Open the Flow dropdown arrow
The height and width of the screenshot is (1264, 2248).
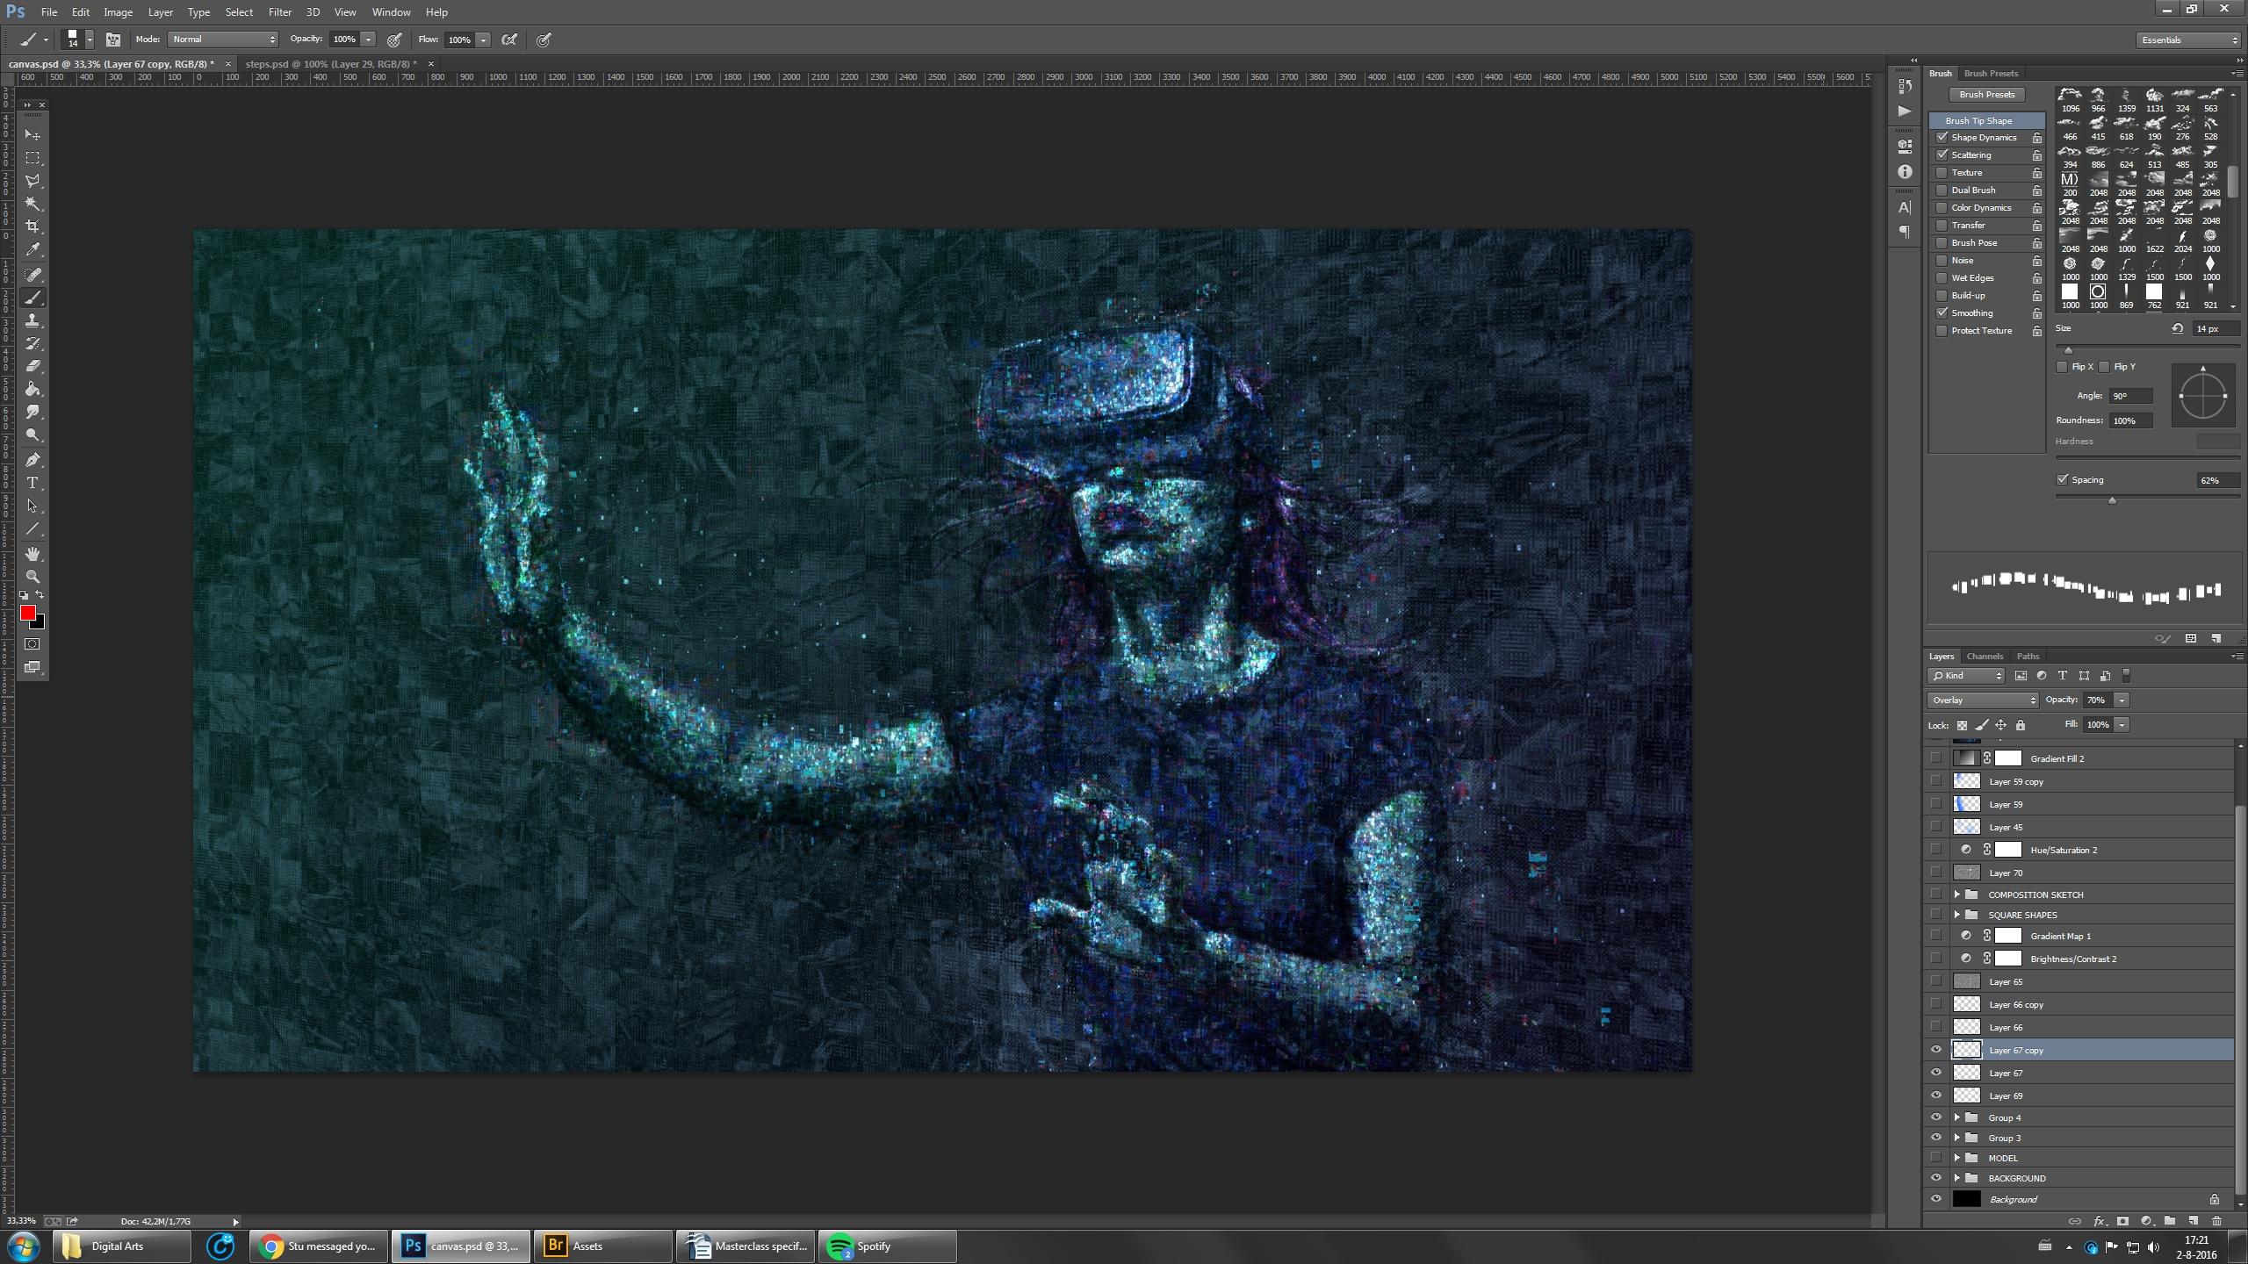click(483, 39)
